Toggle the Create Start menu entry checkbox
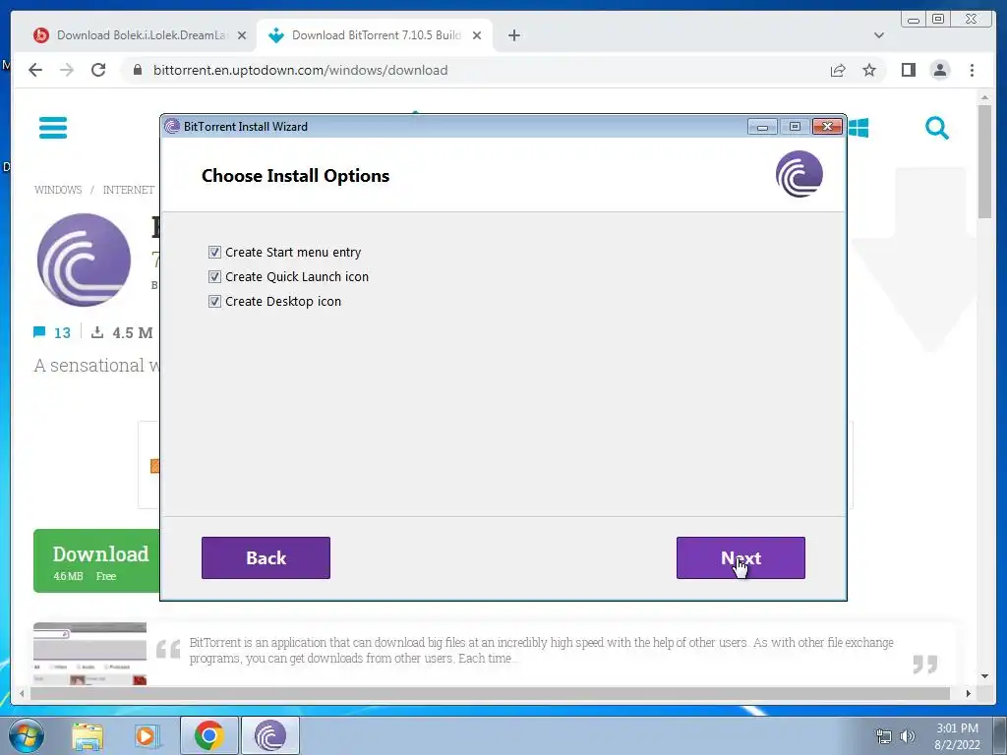The image size is (1007, 755). pyautogui.click(x=214, y=253)
